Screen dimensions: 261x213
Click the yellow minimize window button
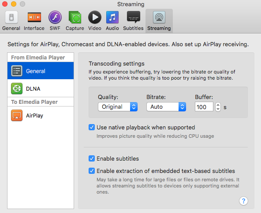click(x=14, y=4)
